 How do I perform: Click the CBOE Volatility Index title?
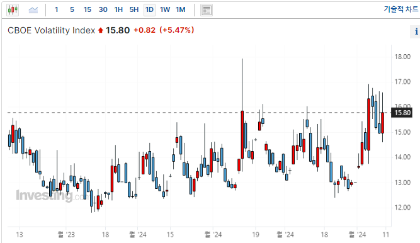pyautogui.click(x=52, y=31)
